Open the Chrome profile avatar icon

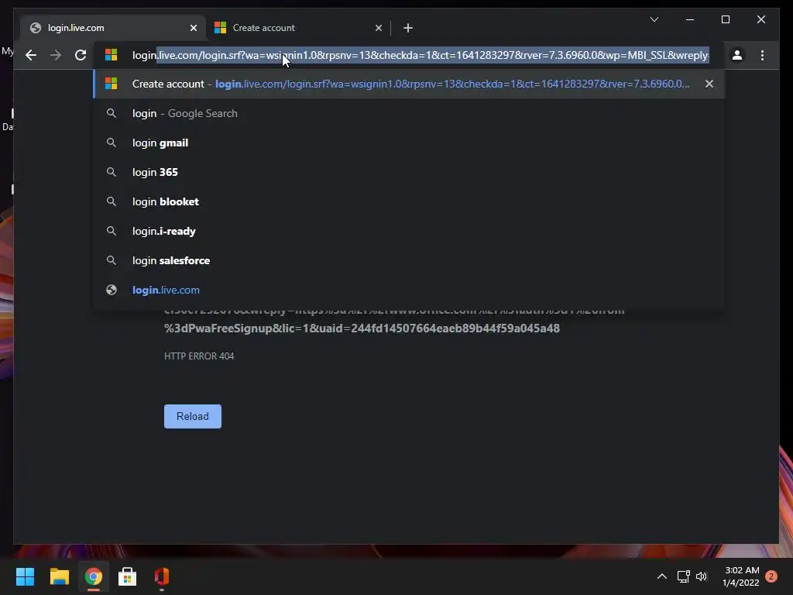point(737,55)
